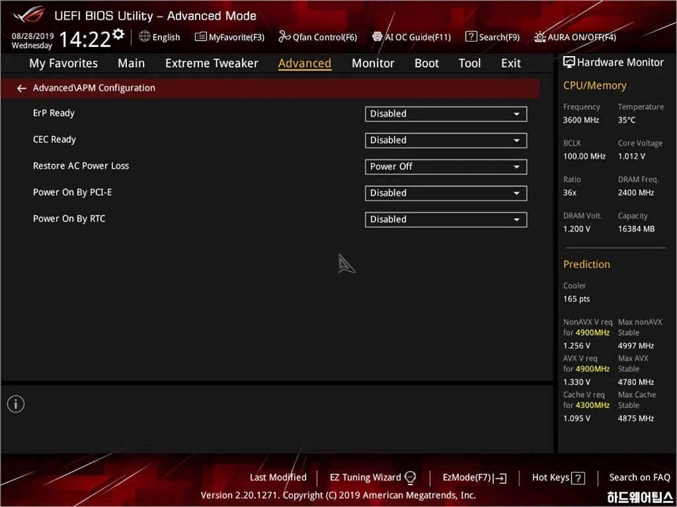
Task: Select the Advanced tab
Action: pos(305,63)
